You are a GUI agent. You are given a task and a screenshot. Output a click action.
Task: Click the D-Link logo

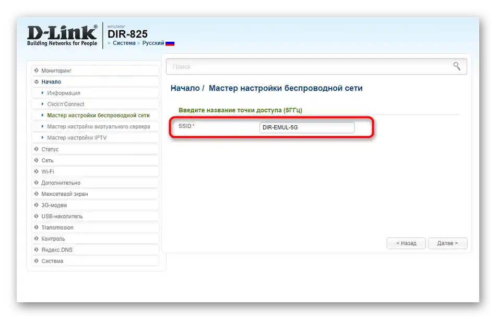[62, 36]
